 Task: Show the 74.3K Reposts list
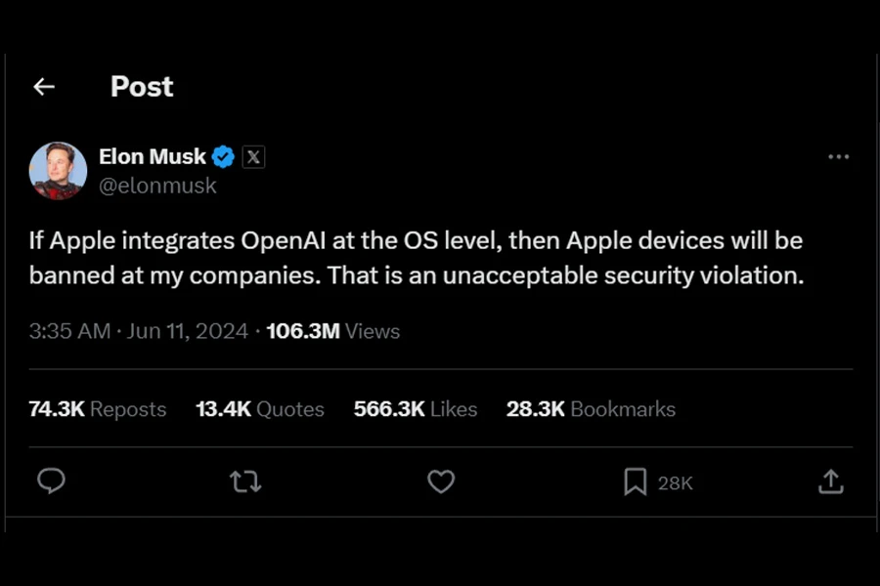(98, 409)
